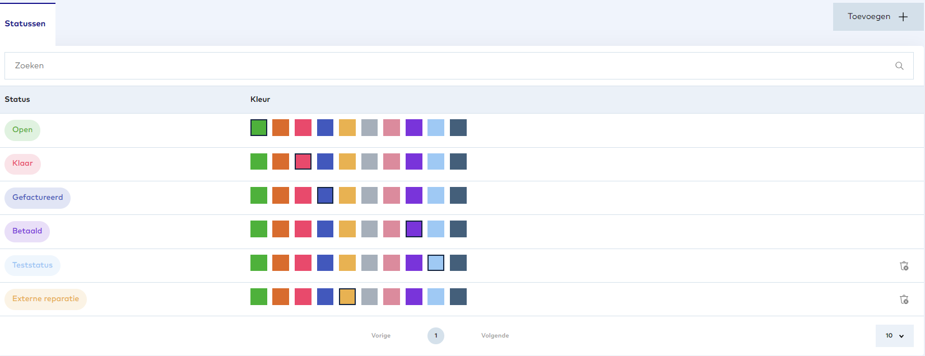Choose pink color for Externe reparatie
The width and height of the screenshot is (925, 356).
click(392, 297)
